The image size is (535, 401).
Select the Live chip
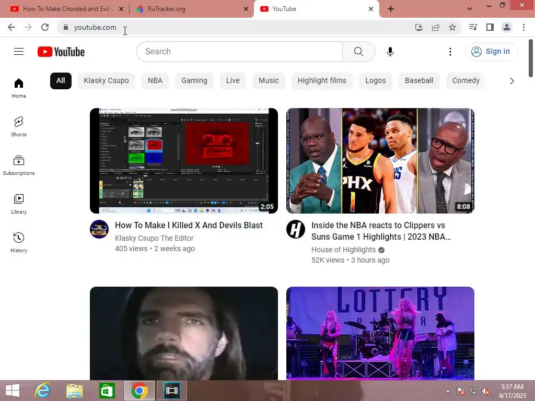[233, 81]
